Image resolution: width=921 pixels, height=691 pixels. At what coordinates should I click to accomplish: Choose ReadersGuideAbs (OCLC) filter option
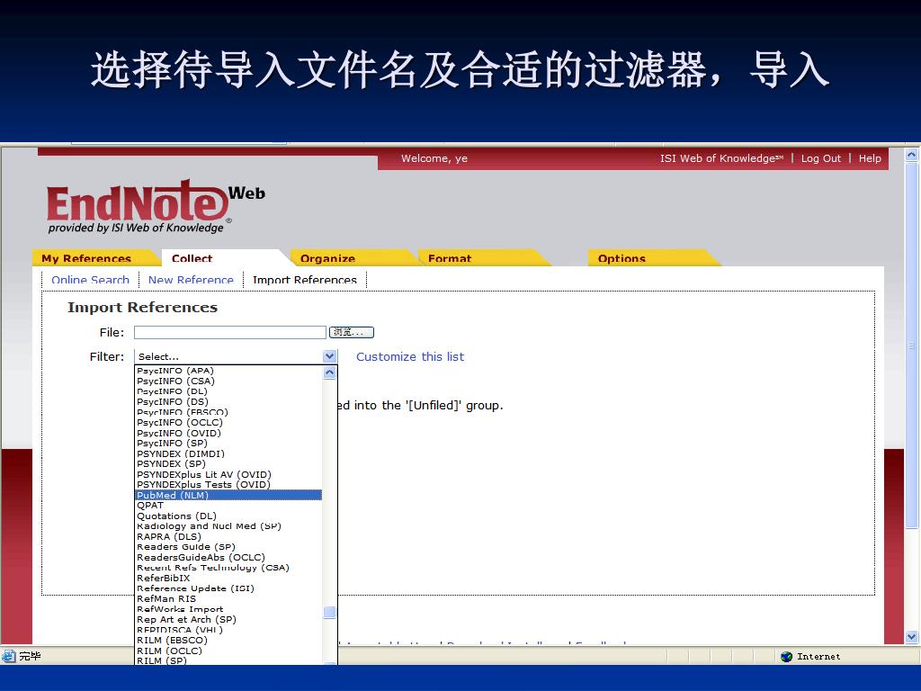[x=228, y=557]
